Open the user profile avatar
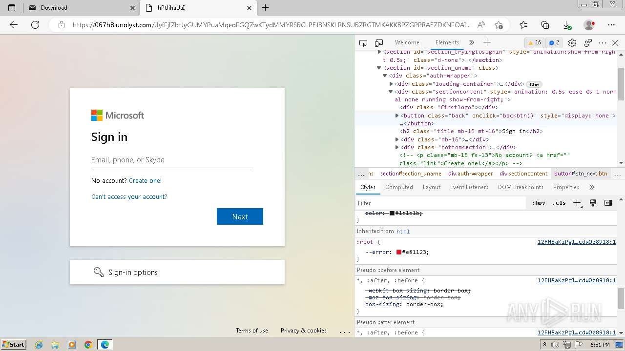625x351 pixels. tap(589, 25)
